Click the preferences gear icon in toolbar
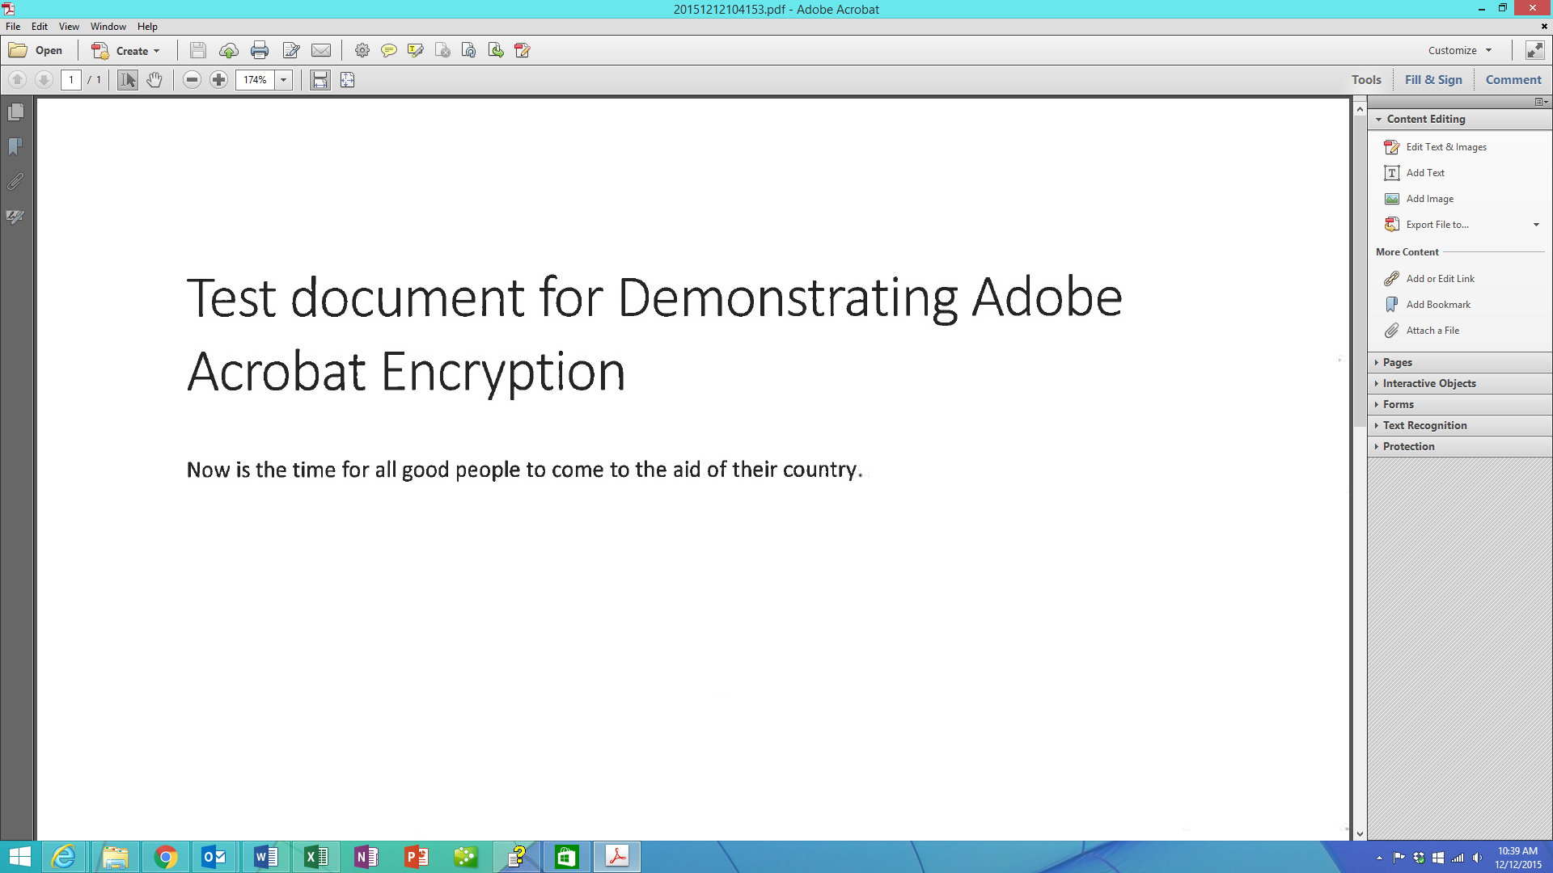 pos(362,50)
